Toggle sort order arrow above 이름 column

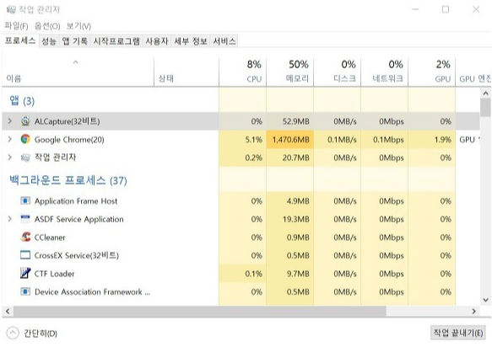point(76,62)
